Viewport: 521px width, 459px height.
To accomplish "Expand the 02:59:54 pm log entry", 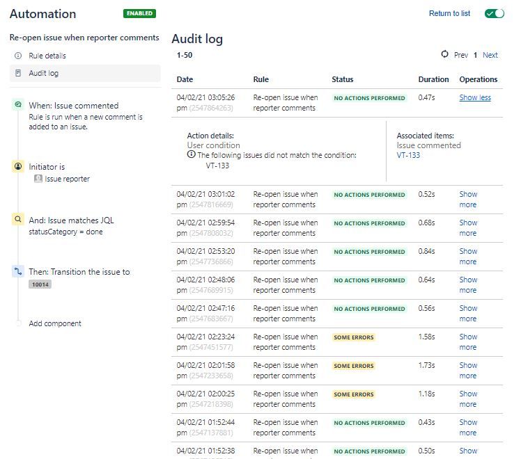I will [x=468, y=228].
